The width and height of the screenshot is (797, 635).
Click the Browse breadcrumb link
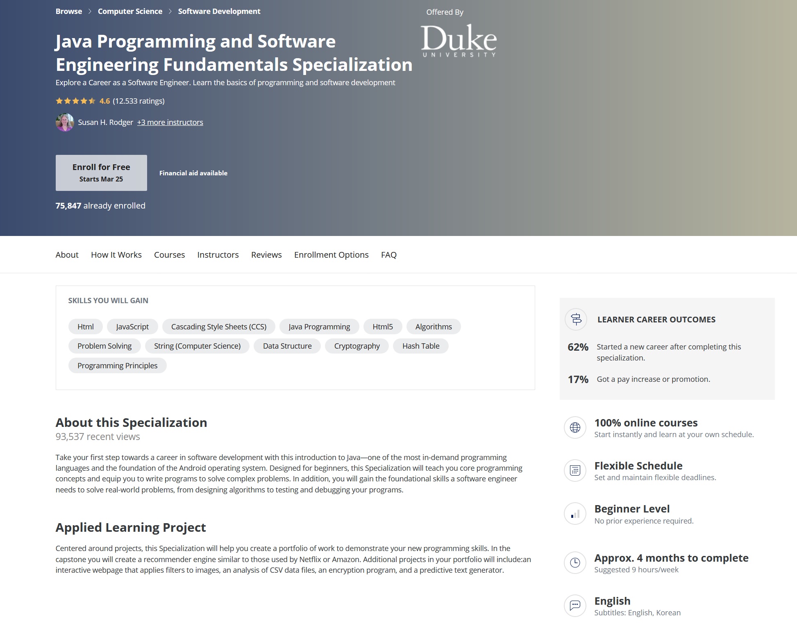pyautogui.click(x=69, y=11)
